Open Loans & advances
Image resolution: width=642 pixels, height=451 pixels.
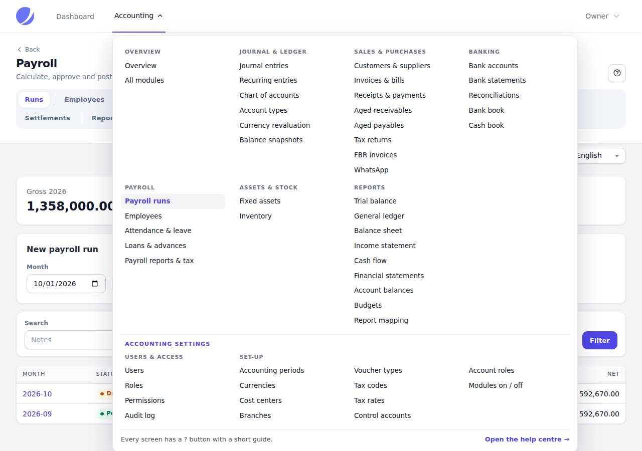click(x=155, y=246)
